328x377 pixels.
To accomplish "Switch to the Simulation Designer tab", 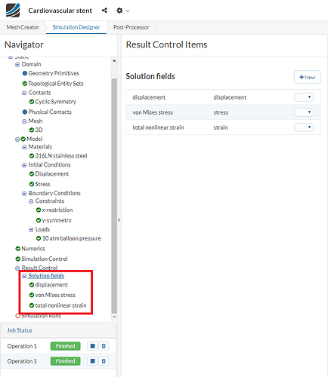I will pyautogui.click(x=76, y=27).
